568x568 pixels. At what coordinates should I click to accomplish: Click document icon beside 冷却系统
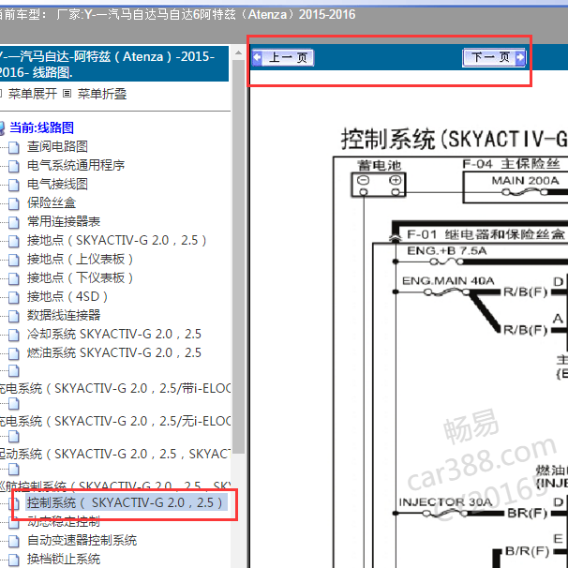pyautogui.click(x=14, y=335)
